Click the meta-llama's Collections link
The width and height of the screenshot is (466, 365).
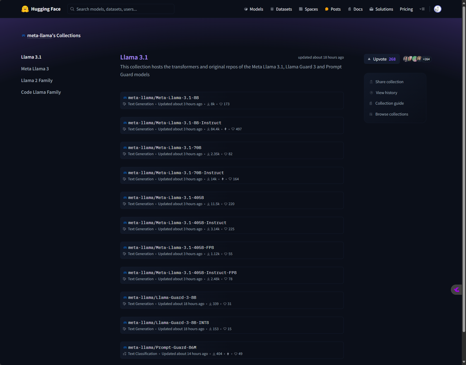(54, 35)
